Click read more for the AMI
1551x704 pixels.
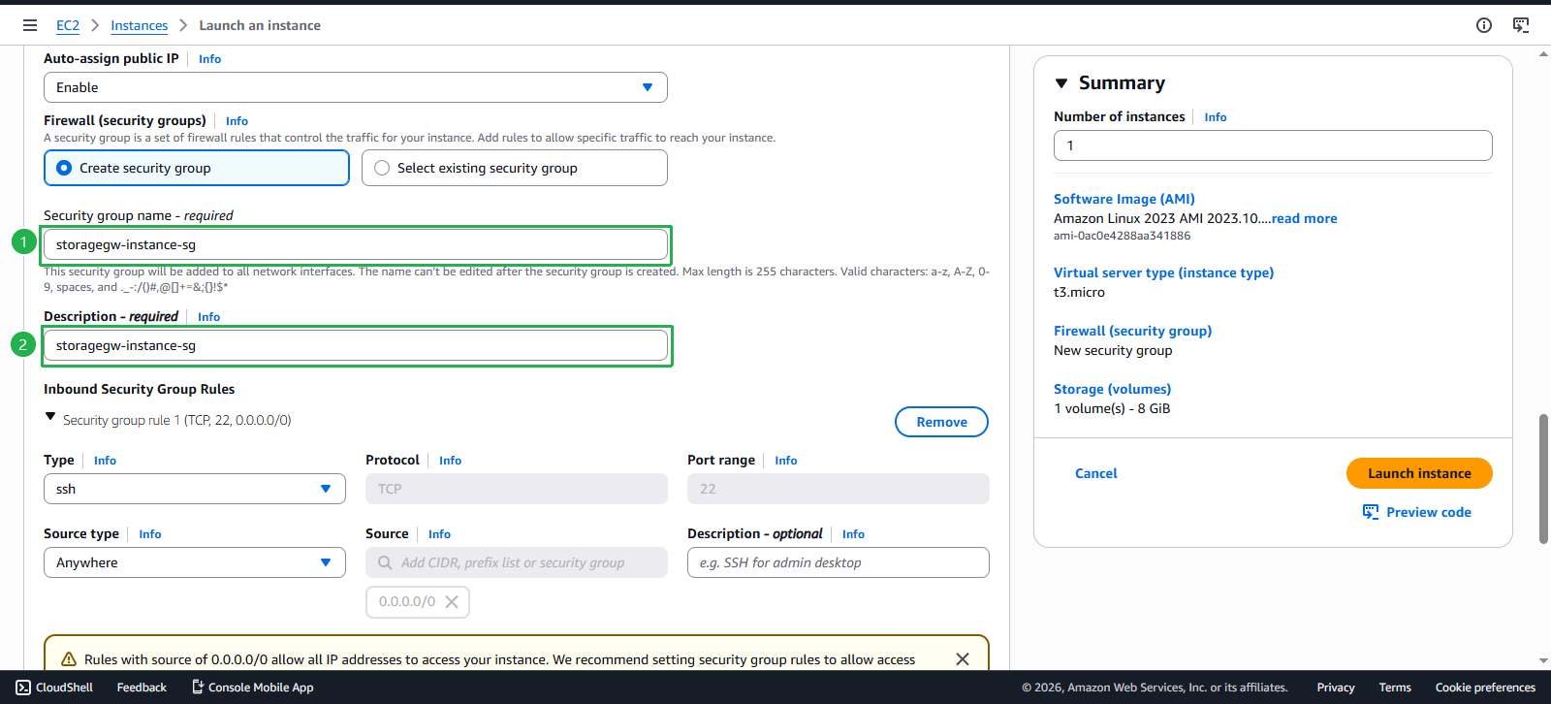click(x=1304, y=218)
